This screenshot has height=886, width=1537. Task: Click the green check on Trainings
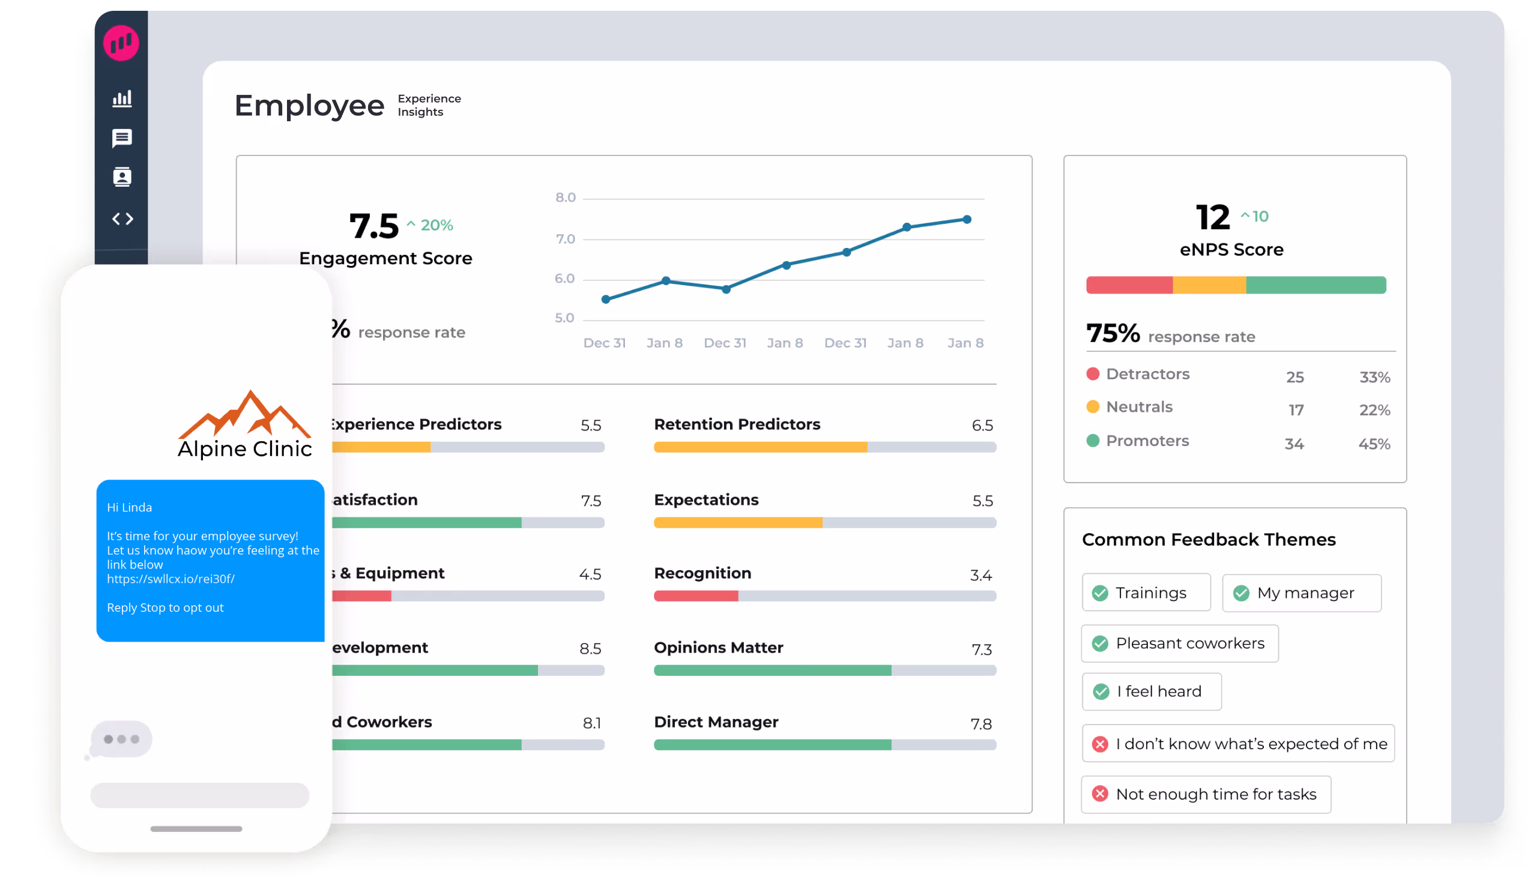click(1100, 593)
